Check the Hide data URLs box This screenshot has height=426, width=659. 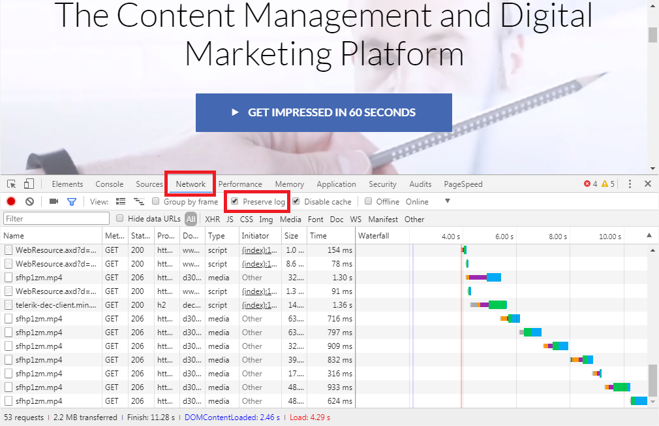click(x=120, y=218)
